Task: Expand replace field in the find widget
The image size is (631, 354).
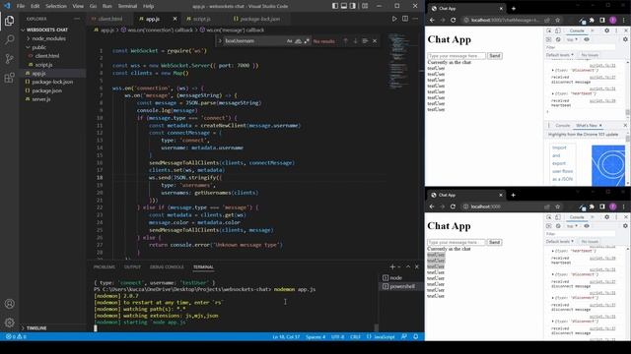Action: pos(220,41)
